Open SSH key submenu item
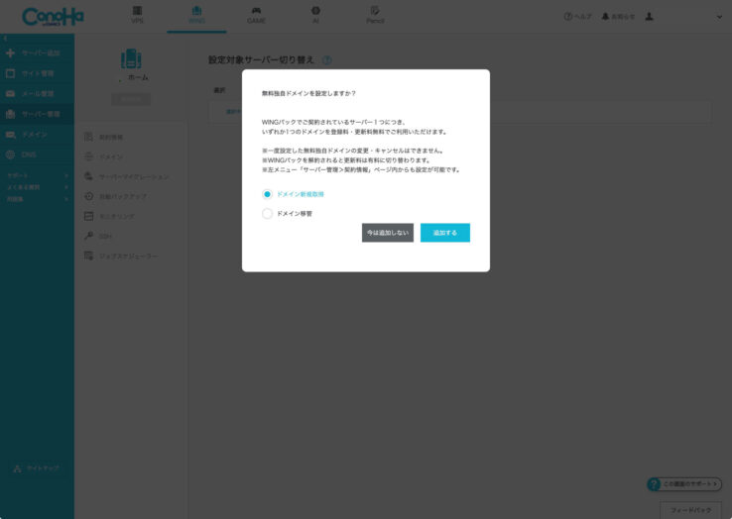This screenshot has width=732, height=519. pyautogui.click(x=98, y=237)
